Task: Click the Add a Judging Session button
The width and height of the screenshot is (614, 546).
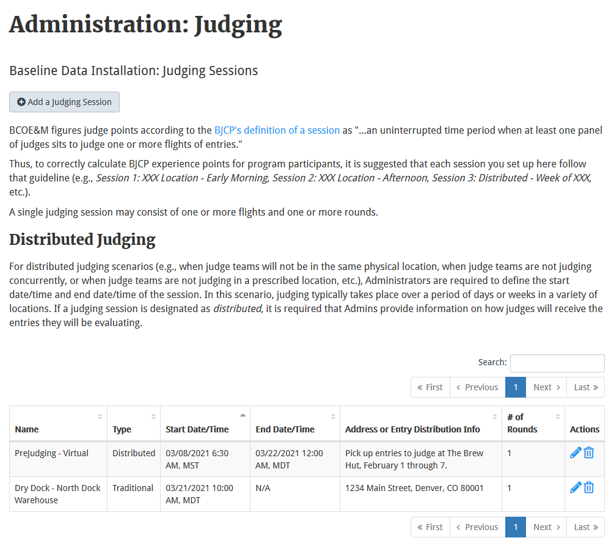Action: click(64, 101)
